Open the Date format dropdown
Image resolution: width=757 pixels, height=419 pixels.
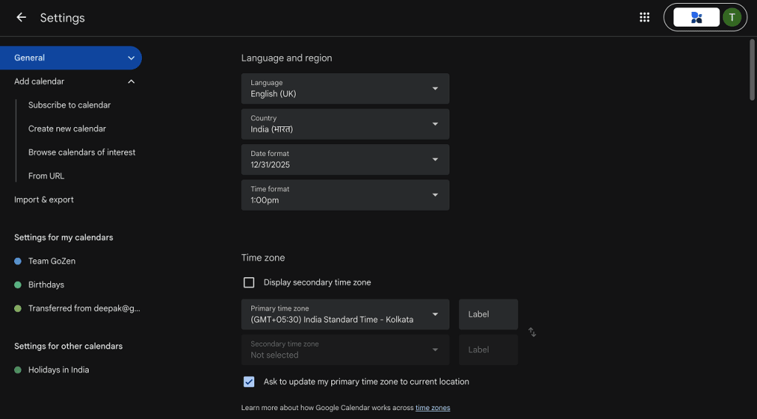(x=345, y=160)
